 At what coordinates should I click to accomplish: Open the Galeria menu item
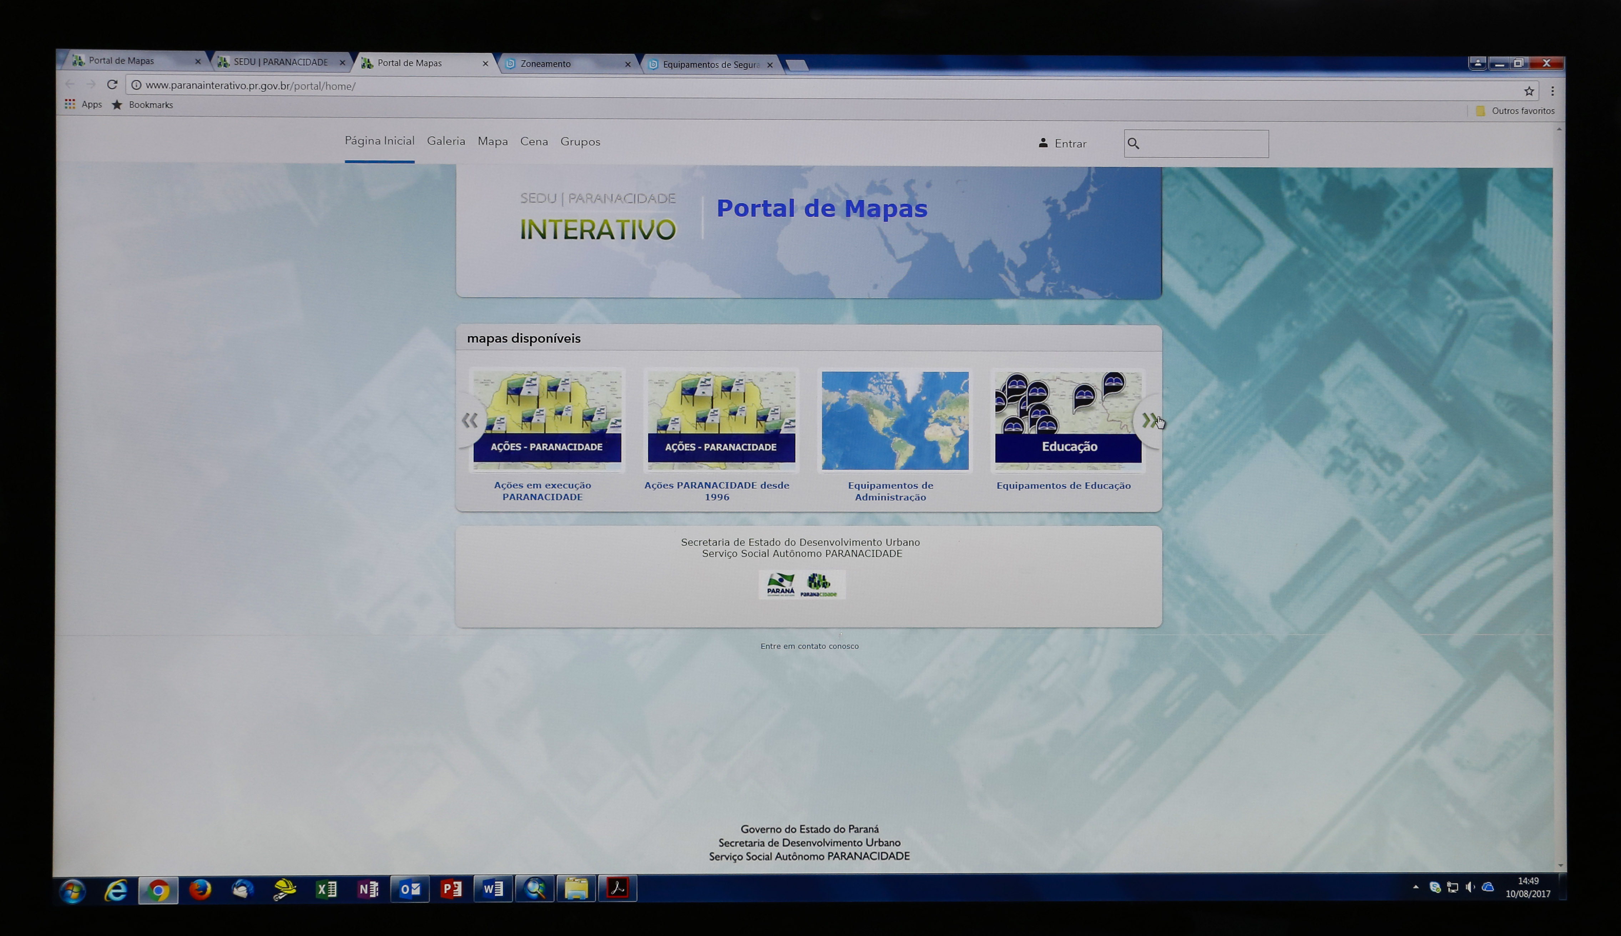pyautogui.click(x=446, y=141)
